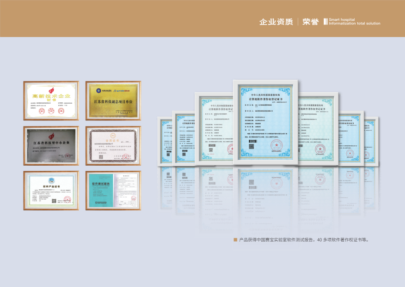This screenshot has width=405, height=287.
Task: Click the orange square bullet before the caption
Action: click(235, 240)
